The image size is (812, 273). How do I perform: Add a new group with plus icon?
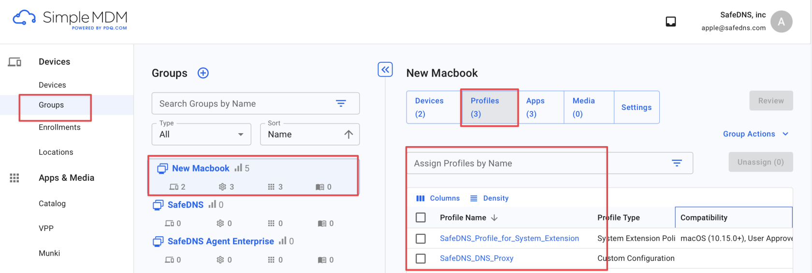pos(203,73)
